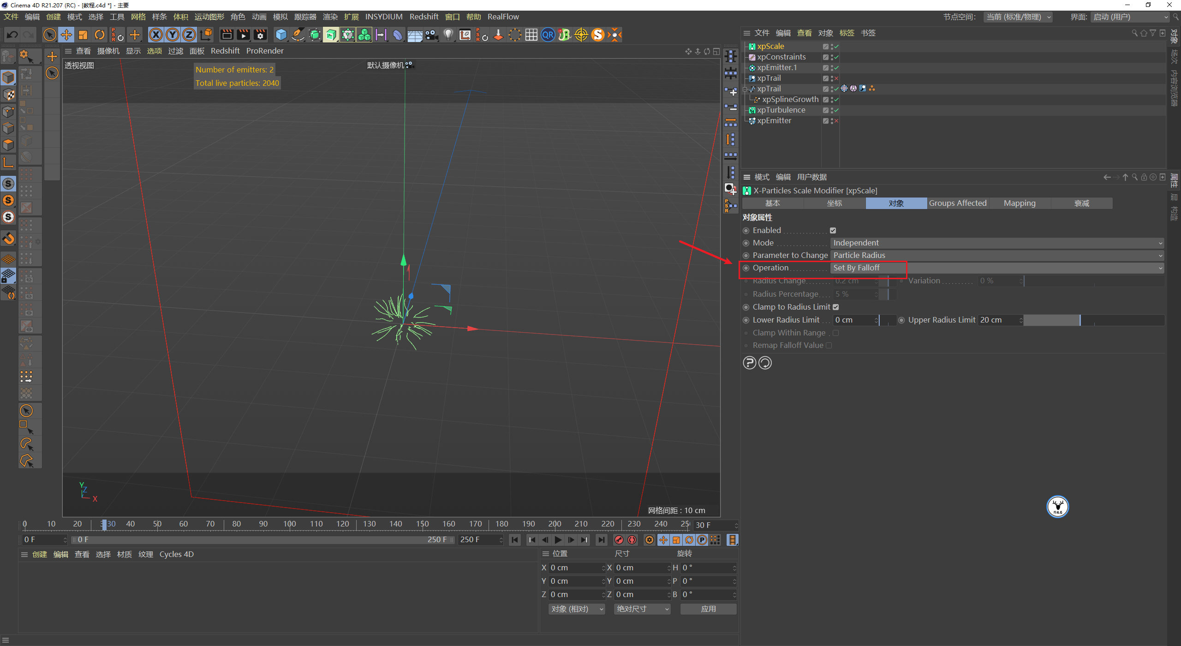Open the 绝对尺寸 size dropdown
This screenshot has width=1181, height=646.
tap(642, 609)
